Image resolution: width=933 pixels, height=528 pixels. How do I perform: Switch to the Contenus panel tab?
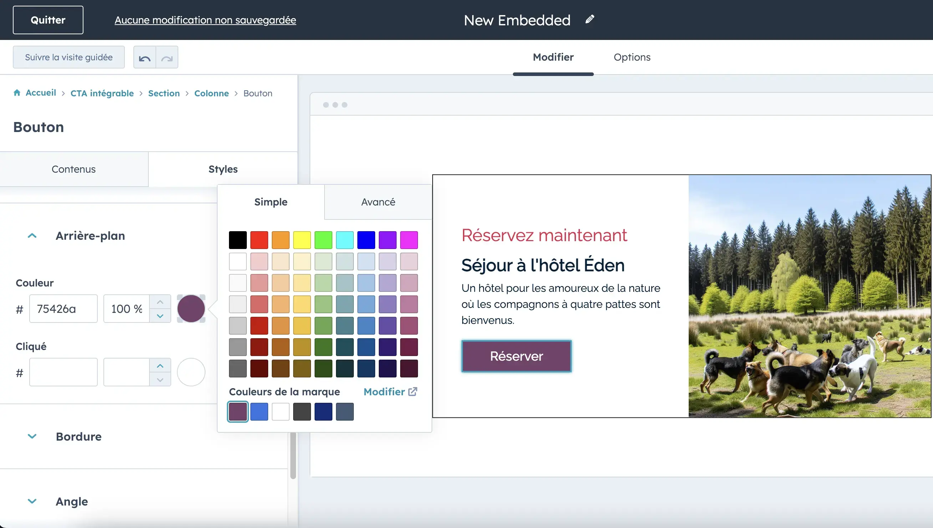pyautogui.click(x=74, y=169)
